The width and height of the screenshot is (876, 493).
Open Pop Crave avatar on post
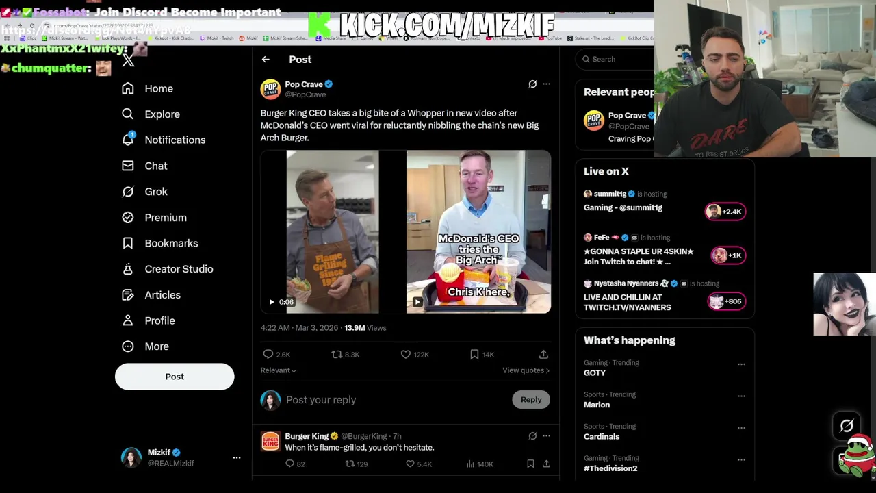click(x=270, y=89)
